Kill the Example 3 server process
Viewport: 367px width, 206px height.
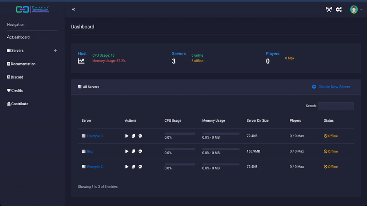140,136
